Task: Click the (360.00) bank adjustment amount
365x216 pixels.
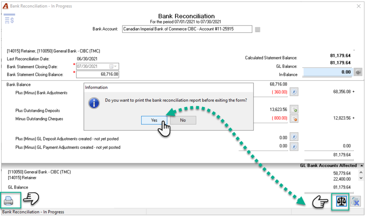Action: click(x=279, y=92)
